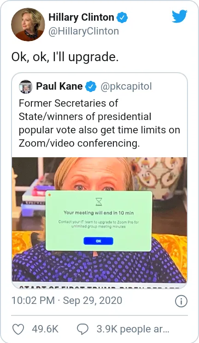The height and width of the screenshot is (343, 199).
Task: Open the tweet info circle icon
Action: pos(181,301)
